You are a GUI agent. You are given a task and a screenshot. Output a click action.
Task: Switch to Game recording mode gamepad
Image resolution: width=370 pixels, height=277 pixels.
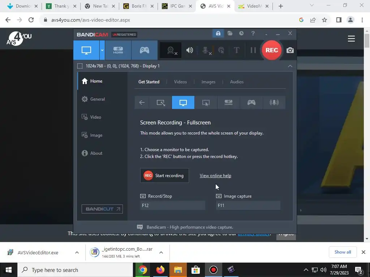coord(145,50)
